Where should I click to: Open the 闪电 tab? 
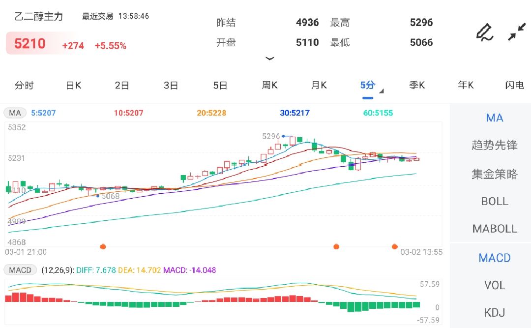[x=514, y=86]
